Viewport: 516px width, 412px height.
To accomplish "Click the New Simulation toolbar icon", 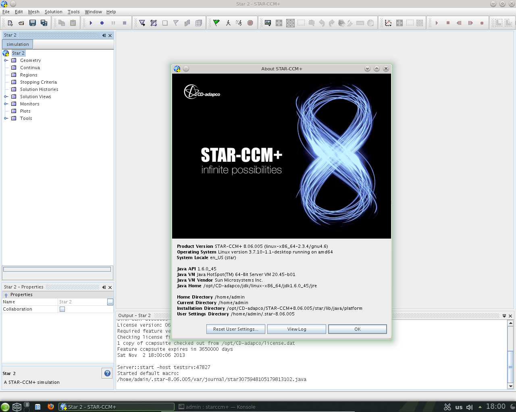I will pyautogui.click(x=10, y=23).
